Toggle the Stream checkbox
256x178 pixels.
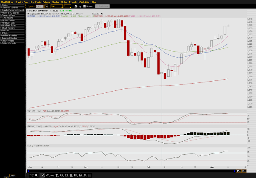(84, 6)
